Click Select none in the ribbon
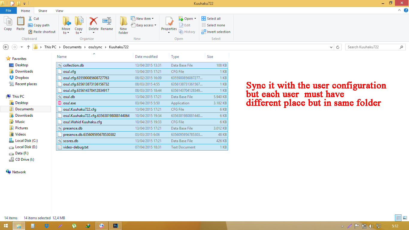The image size is (409, 230). tap(213, 25)
